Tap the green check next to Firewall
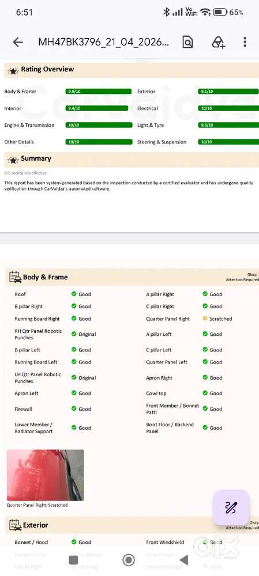 74,408
